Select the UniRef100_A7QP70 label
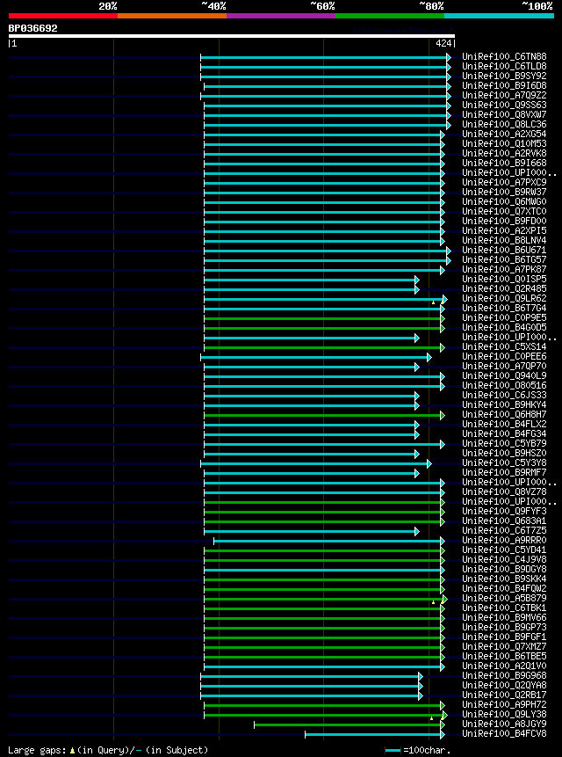Image resolution: width=562 pixels, height=757 pixels. 504,366
